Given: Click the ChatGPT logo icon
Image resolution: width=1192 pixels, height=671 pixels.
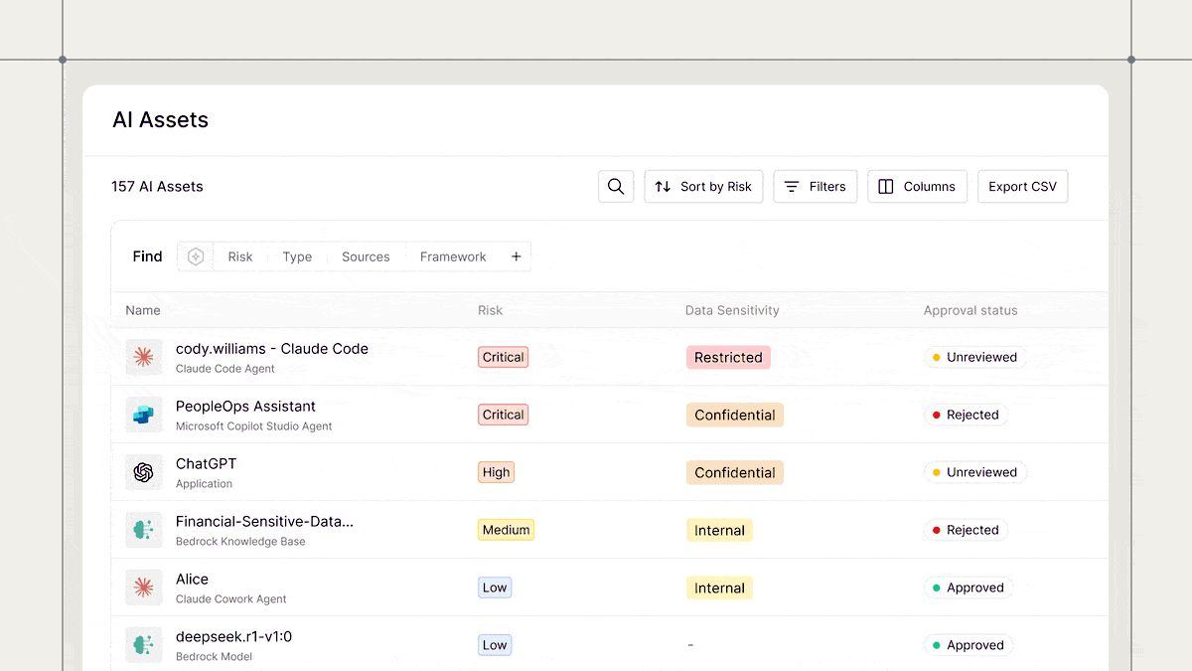Looking at the screenshot, I should tap(144, 472).
